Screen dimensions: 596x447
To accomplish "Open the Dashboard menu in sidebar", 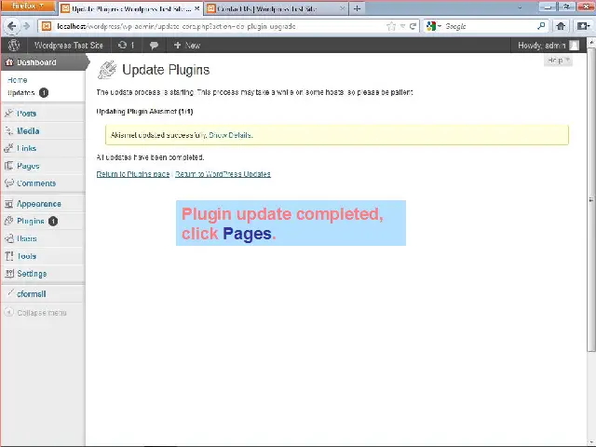I will click(44, 62).
